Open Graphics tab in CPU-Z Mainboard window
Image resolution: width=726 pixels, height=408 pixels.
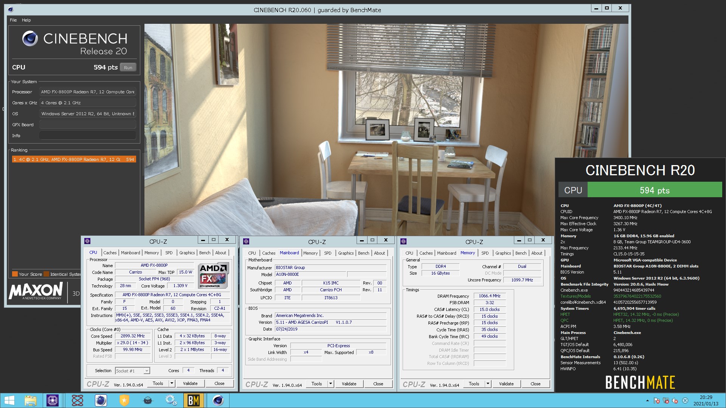(346, 253)
